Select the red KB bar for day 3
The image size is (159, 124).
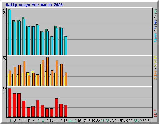pos(19,105)
